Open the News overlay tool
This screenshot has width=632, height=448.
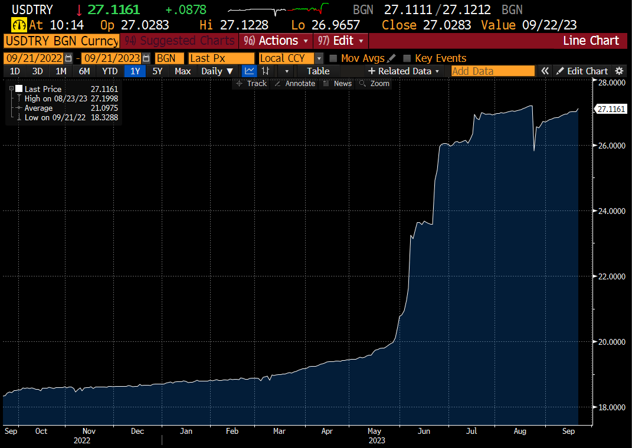click(338, 83)
